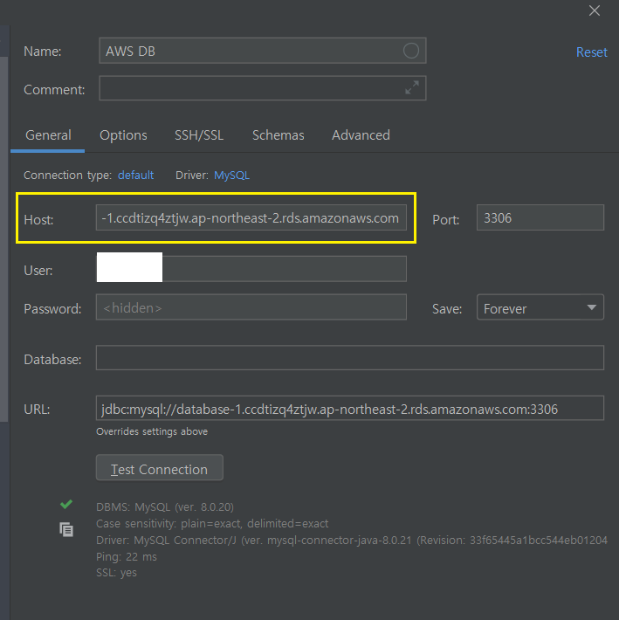Click the 'Ping: 22 ms' line
Screen dimensions: 619x620
coord(127,557)
